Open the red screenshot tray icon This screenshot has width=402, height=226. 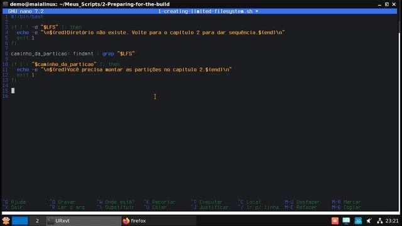coord(335,220)
